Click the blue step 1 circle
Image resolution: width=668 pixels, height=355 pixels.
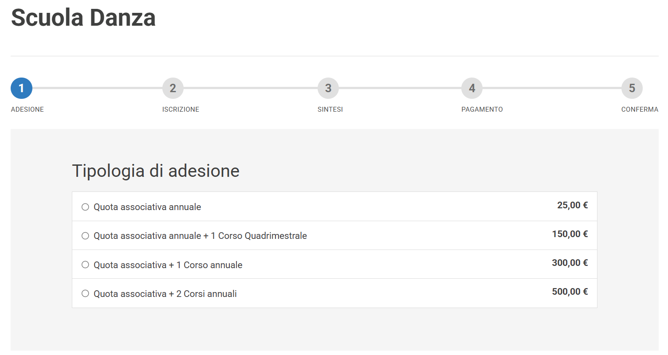(x=21, y=88)
